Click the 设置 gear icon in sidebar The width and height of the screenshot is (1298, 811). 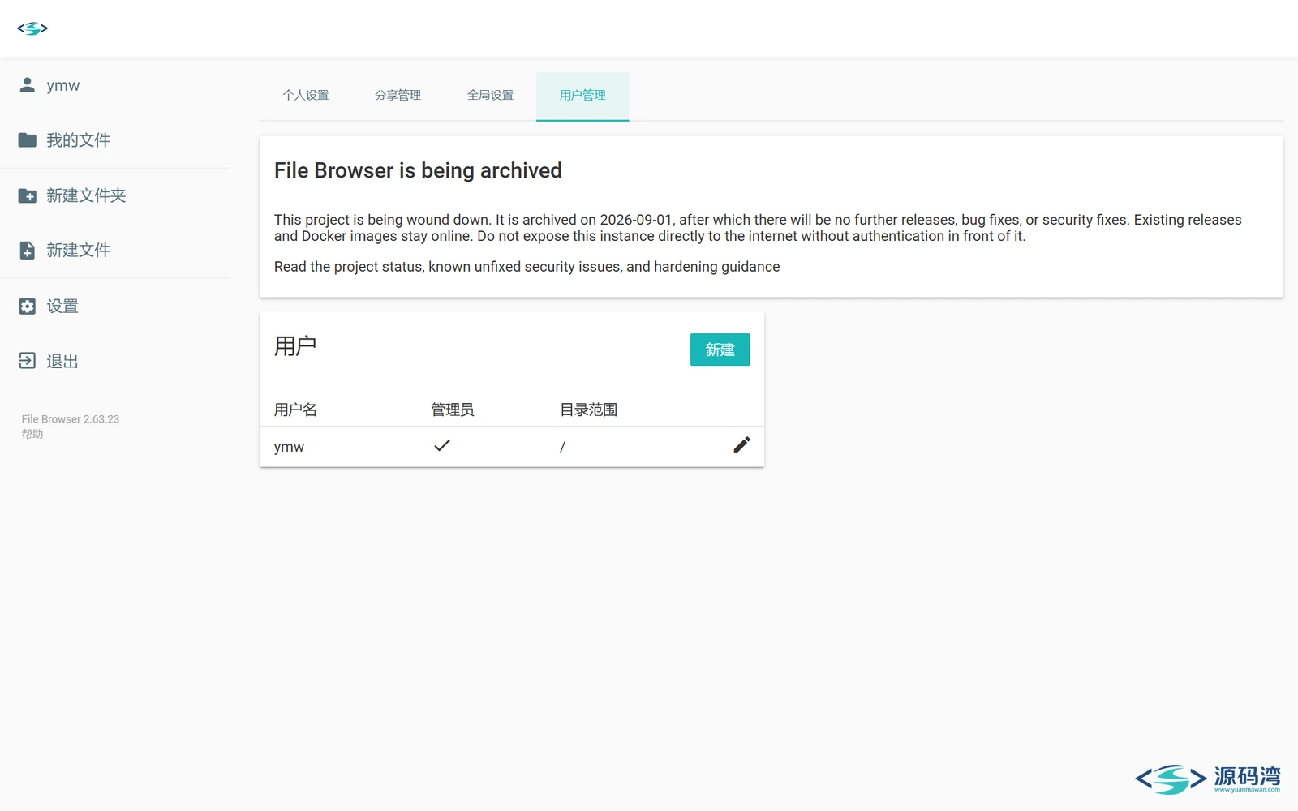coord(28,306)
